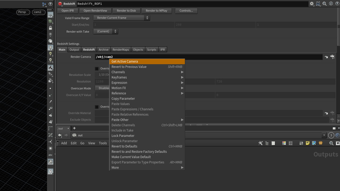Select the abc text icon in left toolbar
This screenshot has height=191, width=340.
tap(50, 155)
